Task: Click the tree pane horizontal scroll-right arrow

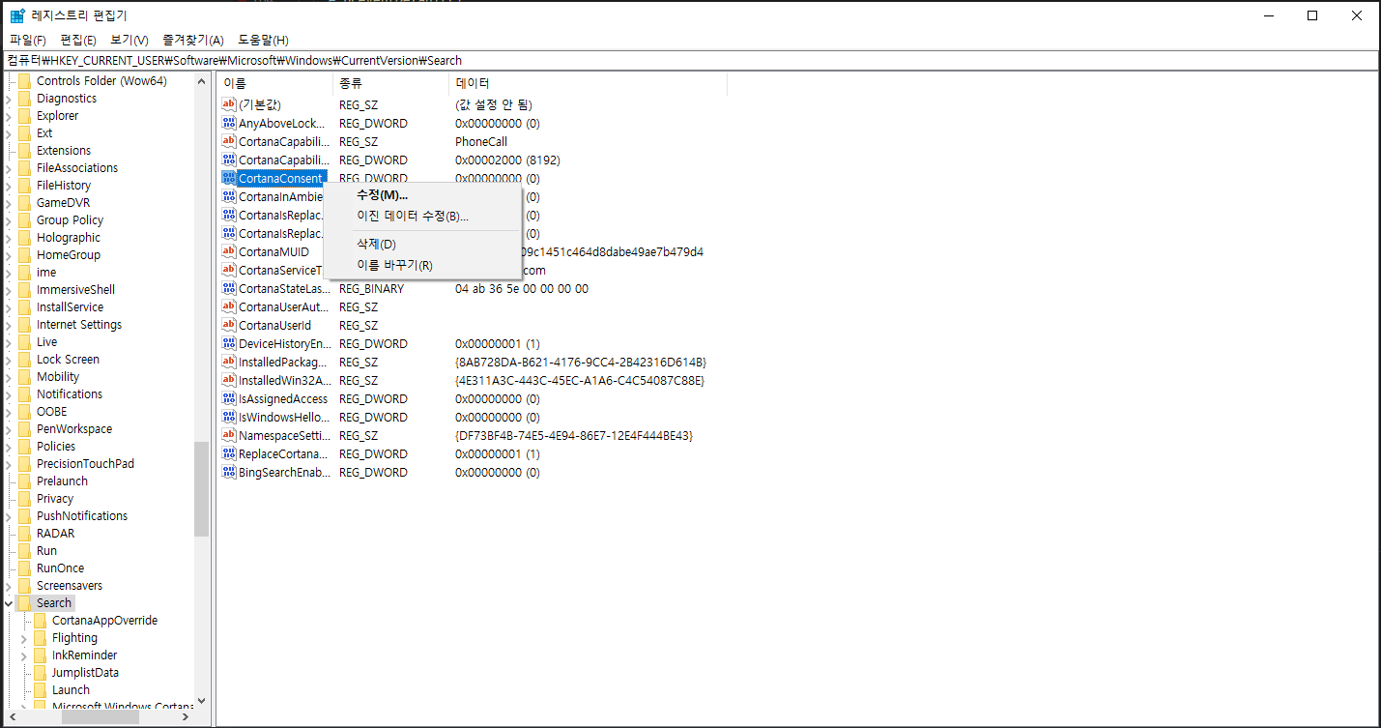Action: [187, 716]
